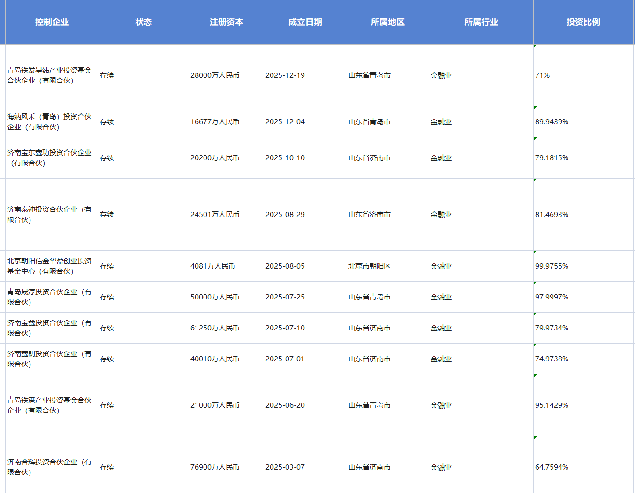The width and height of the screenshot is (635, 493).
Task: Click the date cell 2025-10-10
Action: 305,158
